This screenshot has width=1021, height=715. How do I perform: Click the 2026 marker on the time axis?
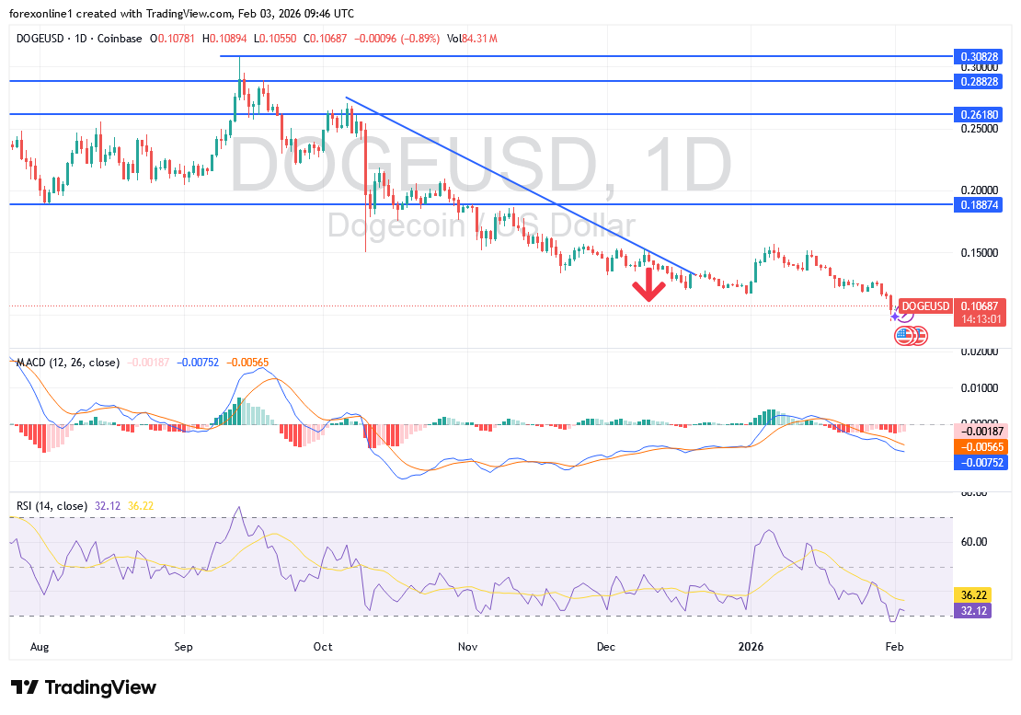tap(751, 647)
